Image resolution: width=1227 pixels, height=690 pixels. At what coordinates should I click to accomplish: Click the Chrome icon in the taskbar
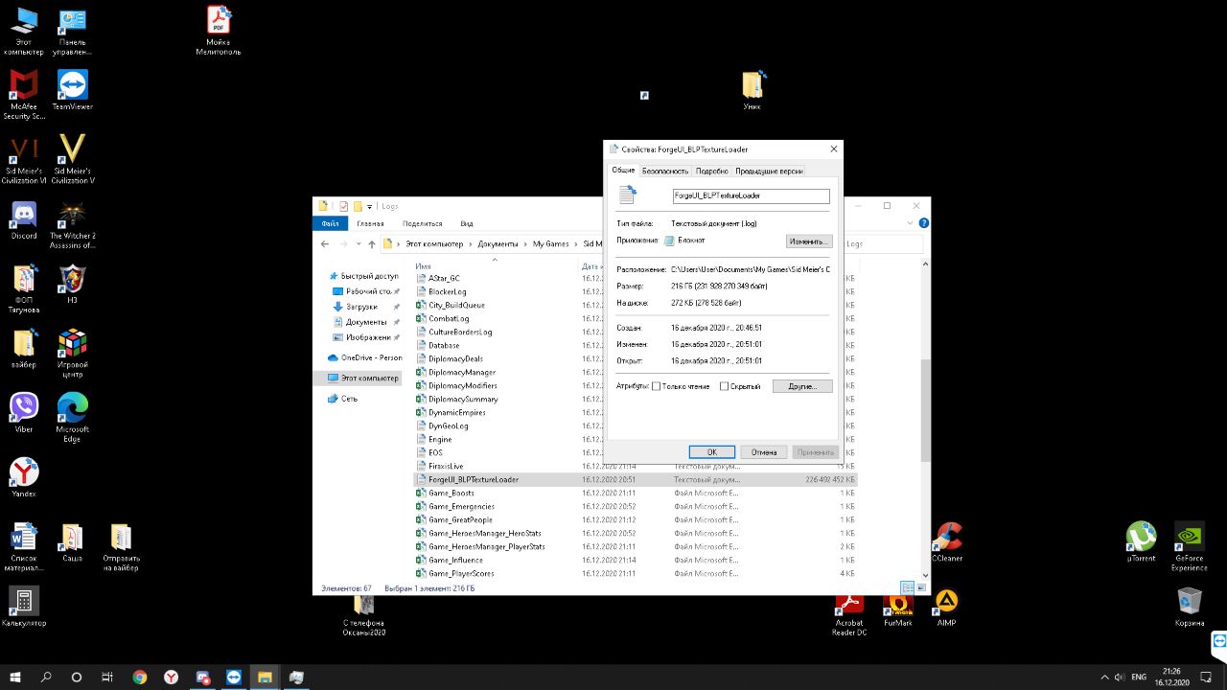point(140,677)
